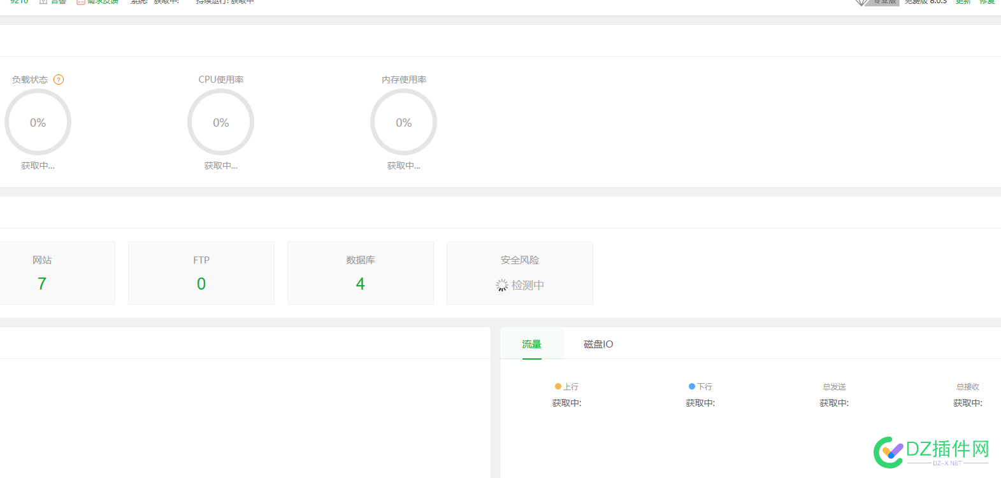Open the 安全风险 card
Screen dimensions: 1001x478
(x=520, y=273)
